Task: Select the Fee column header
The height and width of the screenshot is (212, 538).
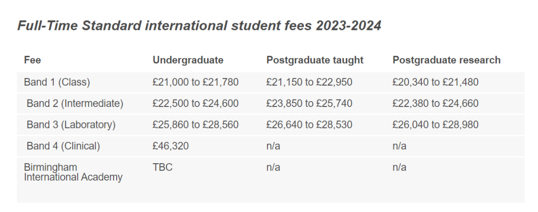Action: (32, 60)
